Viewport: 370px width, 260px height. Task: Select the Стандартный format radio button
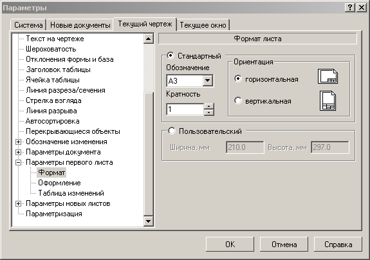coord(171,55)
